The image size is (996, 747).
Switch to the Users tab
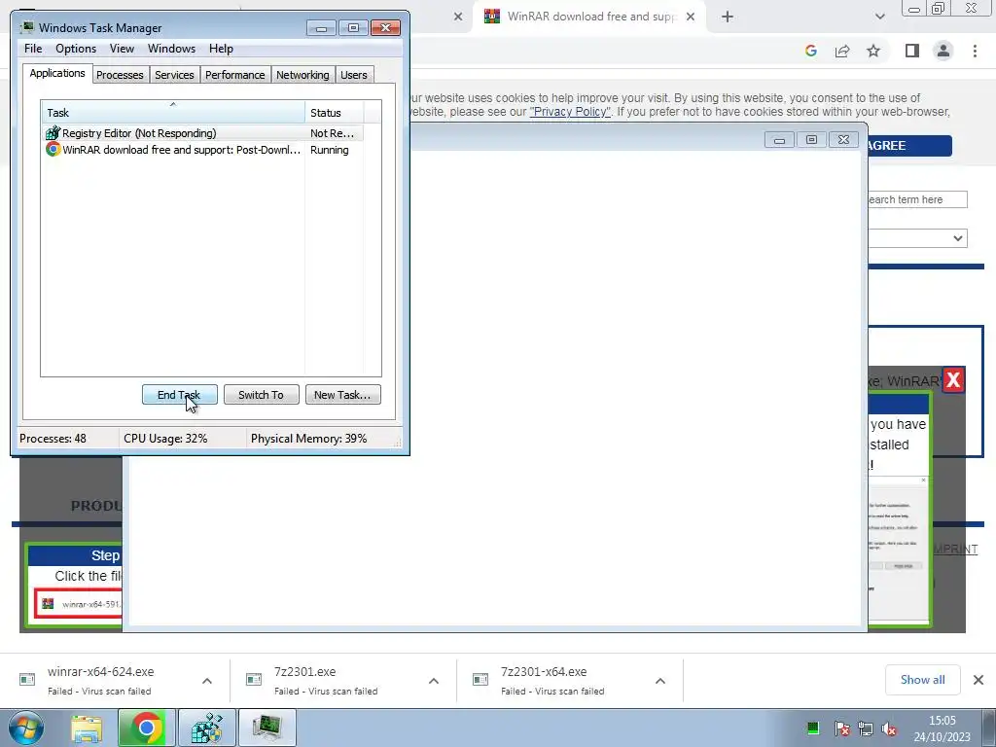[x=354, y=75]
